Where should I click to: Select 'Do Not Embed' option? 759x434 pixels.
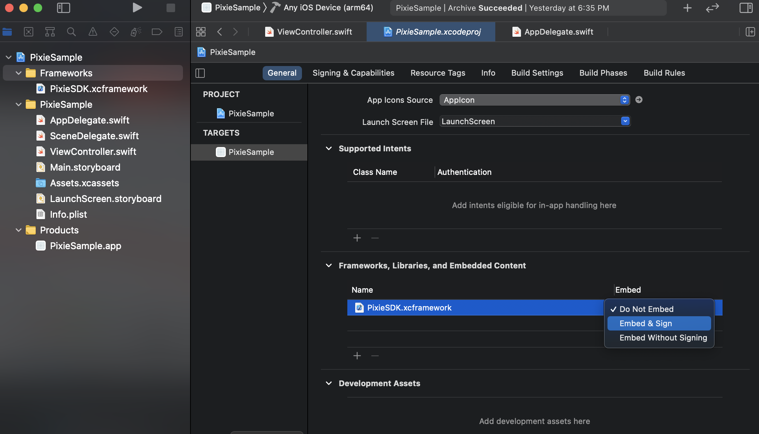646,309
